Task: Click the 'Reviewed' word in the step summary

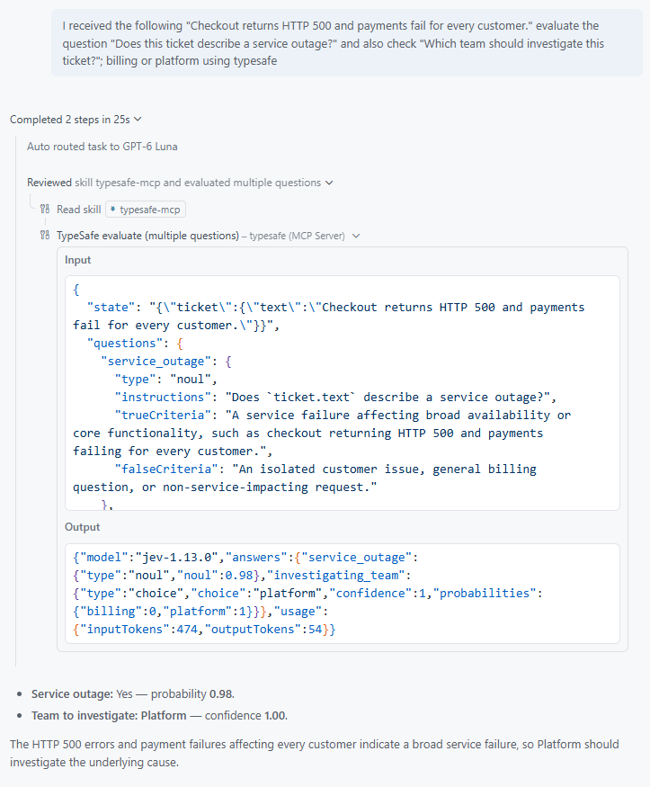Action: (x=49, y=183)
